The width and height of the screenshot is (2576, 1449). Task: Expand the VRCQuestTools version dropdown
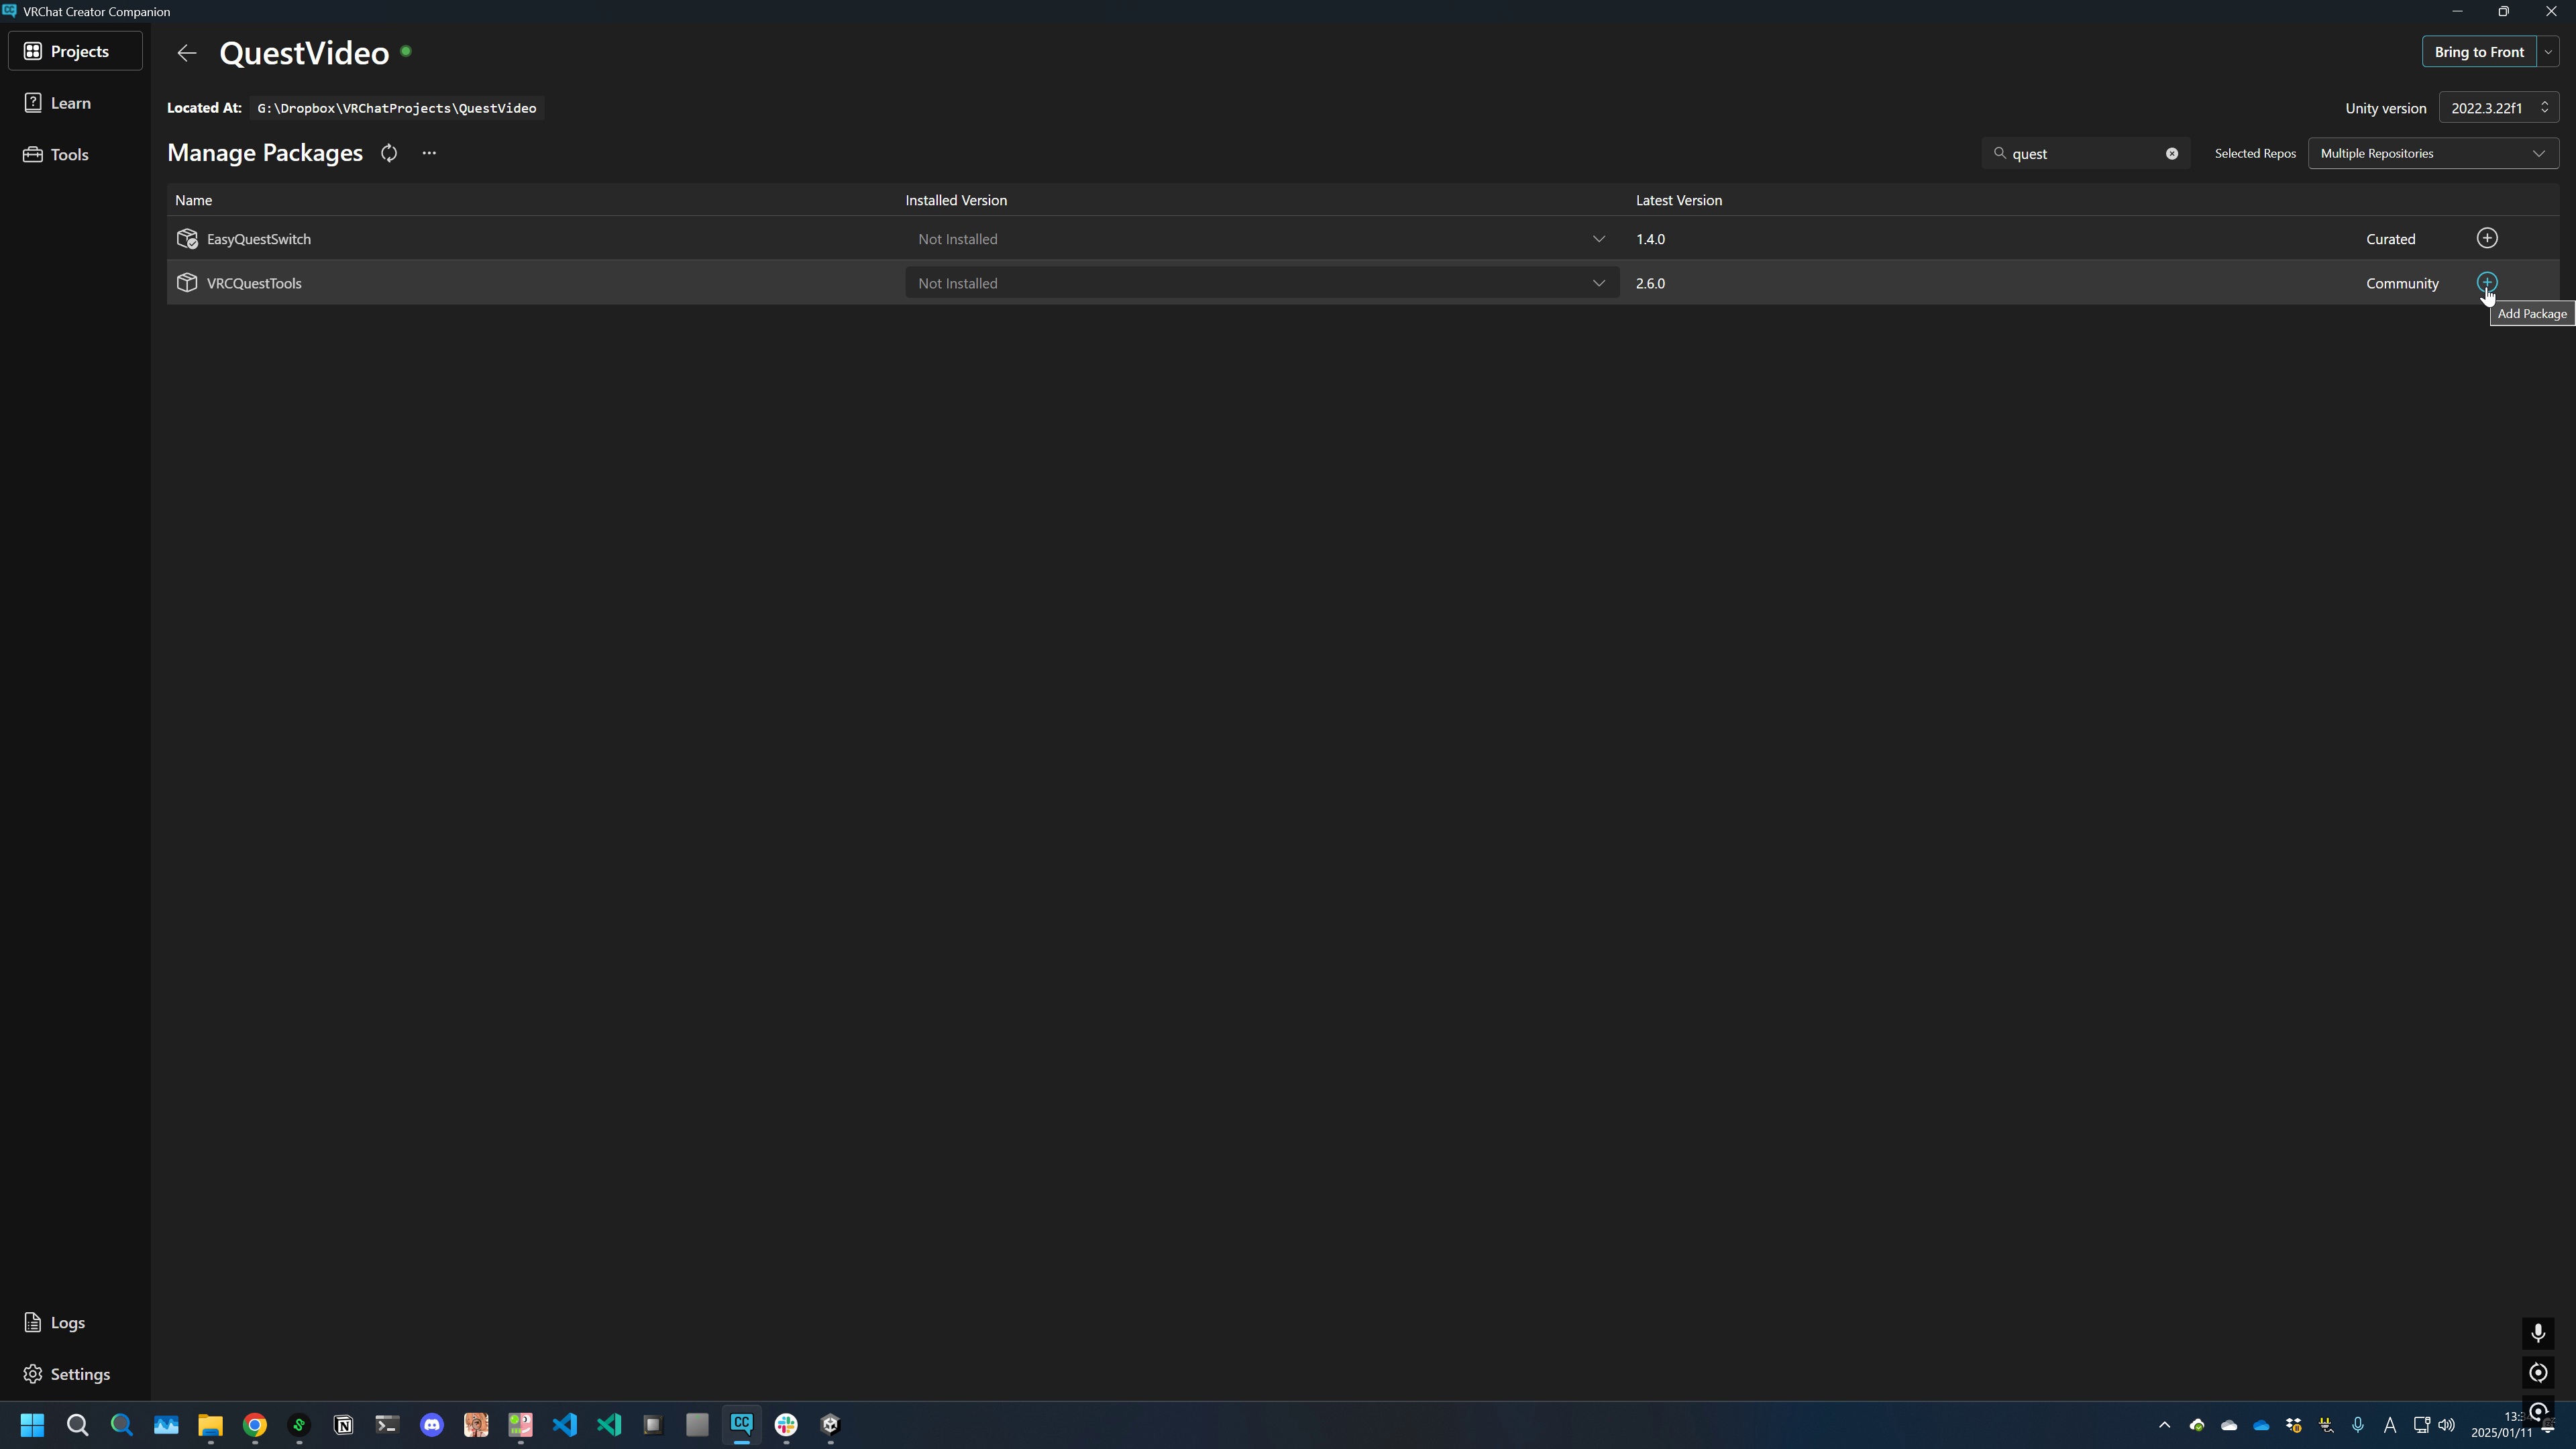pos(1598,283)
